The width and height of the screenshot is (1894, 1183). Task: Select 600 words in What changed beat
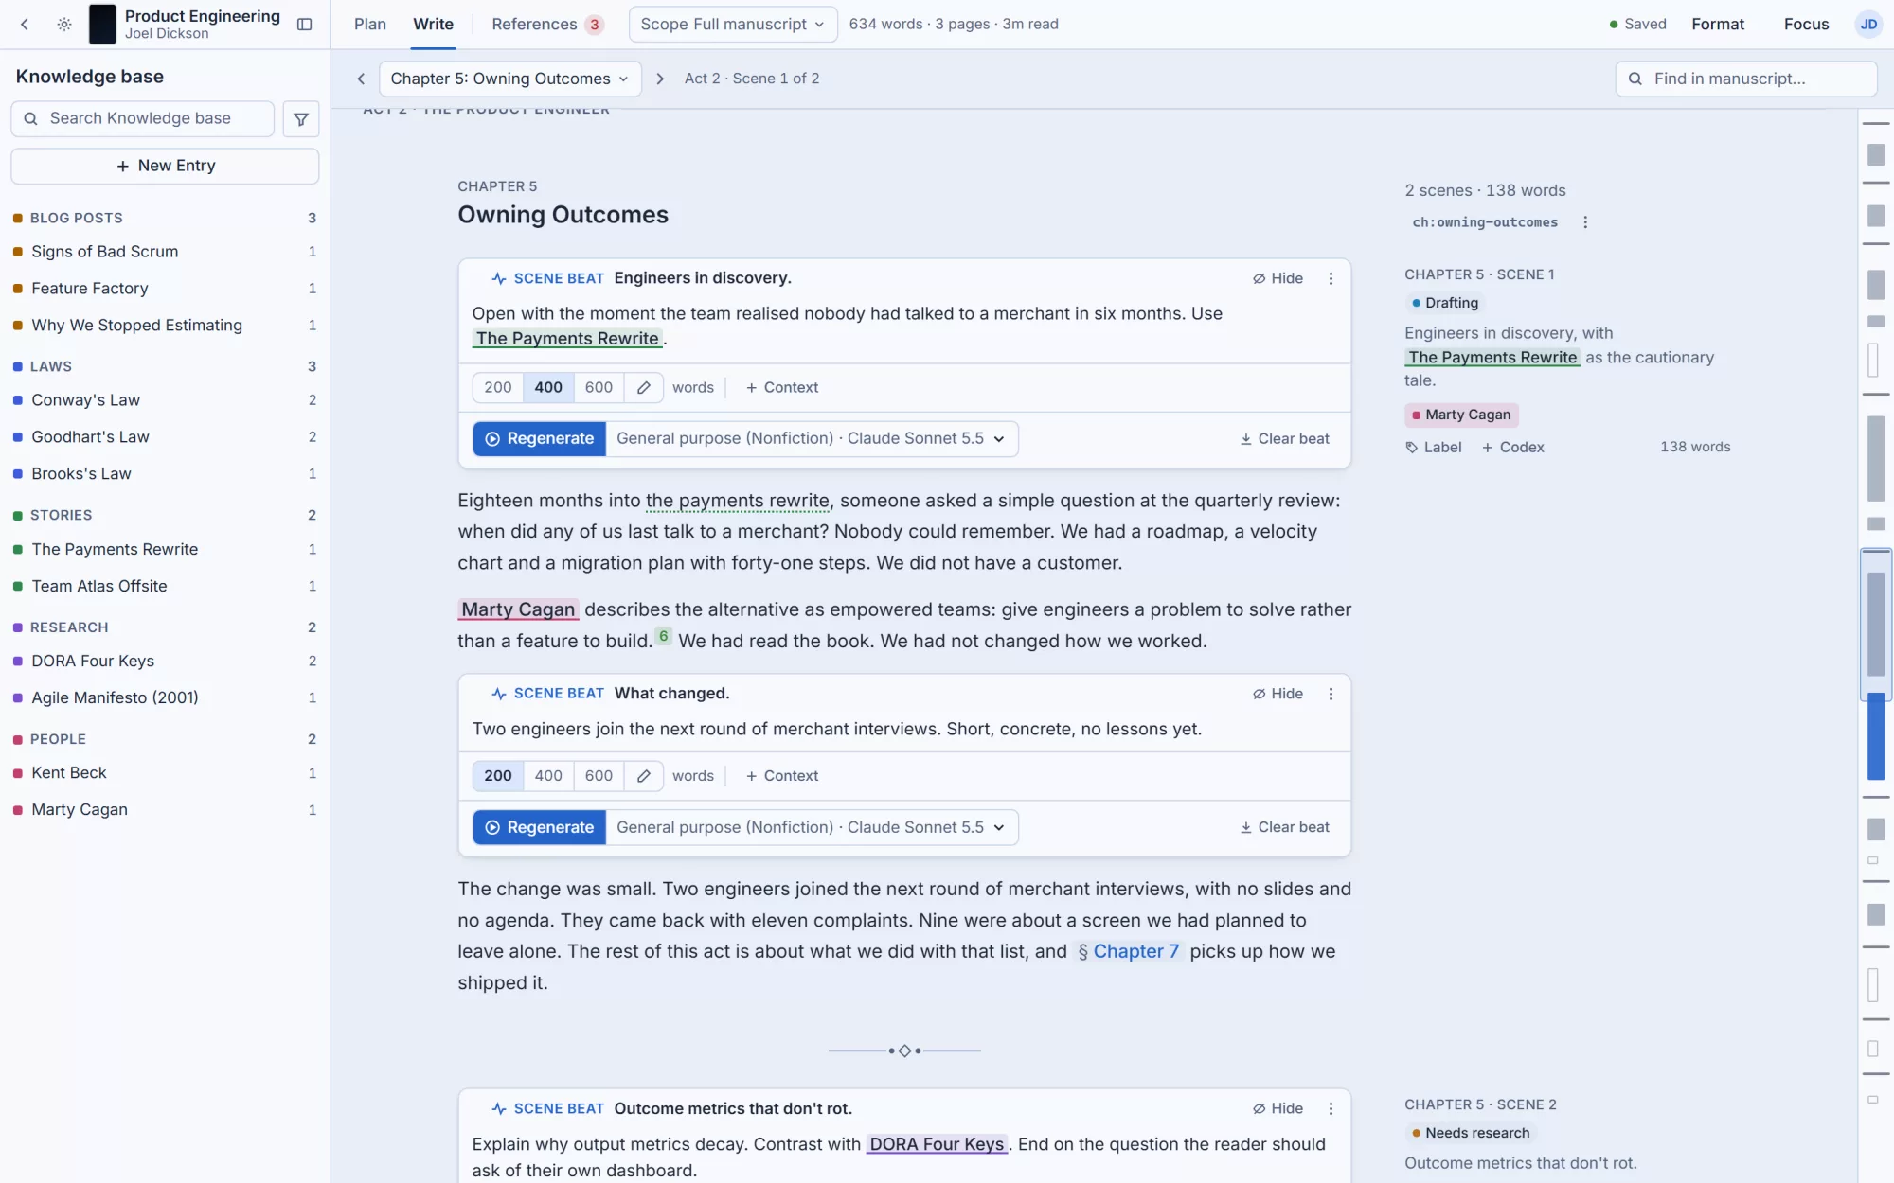599,776
